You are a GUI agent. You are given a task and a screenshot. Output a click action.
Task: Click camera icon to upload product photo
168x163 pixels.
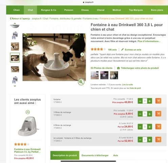tap(118, 68)
